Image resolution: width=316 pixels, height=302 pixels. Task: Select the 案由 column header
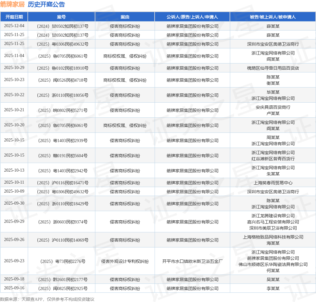pyautogui.click(x=125, y=17)
